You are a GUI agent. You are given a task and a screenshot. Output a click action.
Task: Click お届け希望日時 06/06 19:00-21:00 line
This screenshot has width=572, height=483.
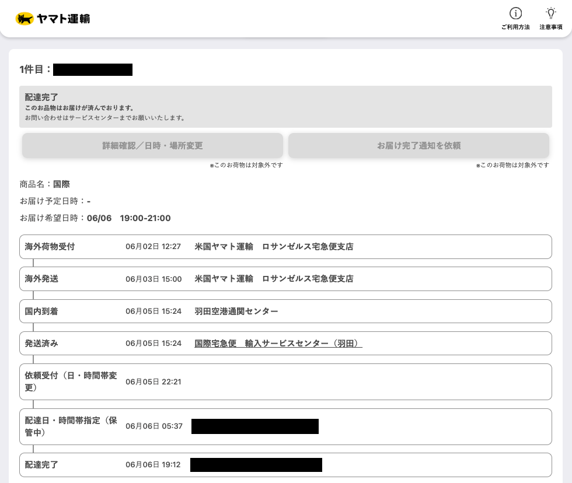(95, 218)
